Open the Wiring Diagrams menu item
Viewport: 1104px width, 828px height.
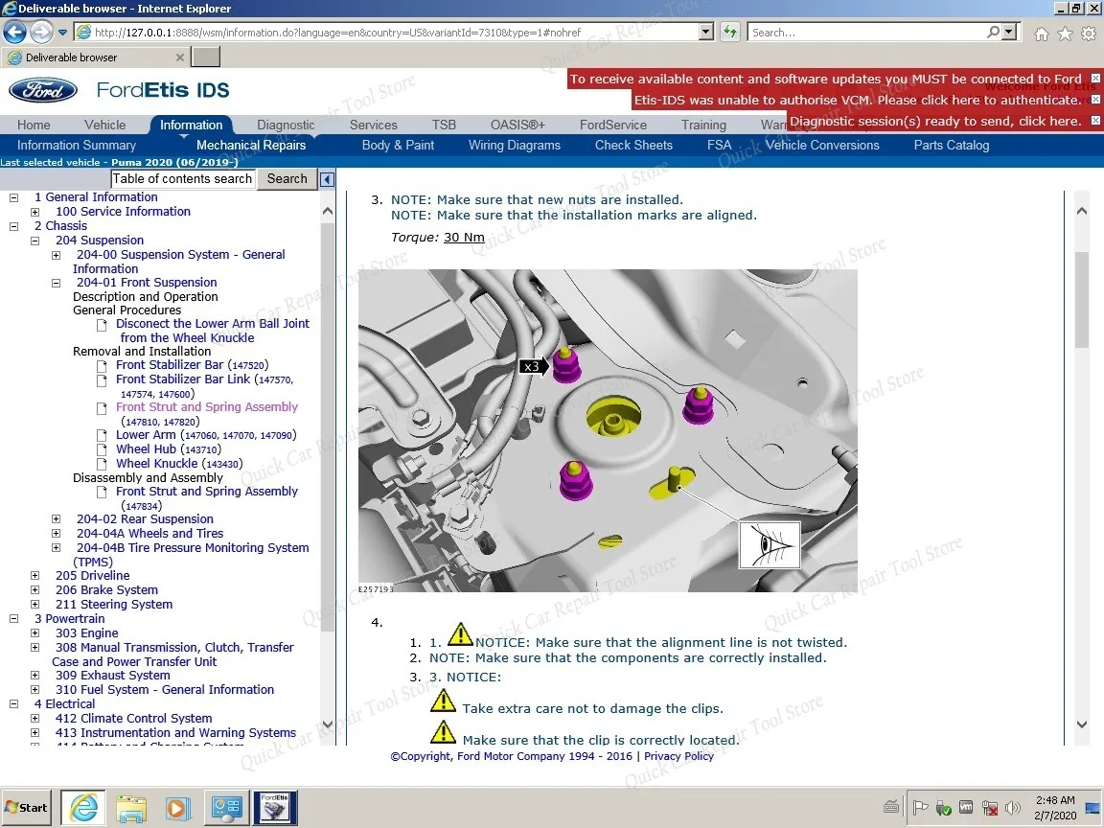click(x=514, y=145)
